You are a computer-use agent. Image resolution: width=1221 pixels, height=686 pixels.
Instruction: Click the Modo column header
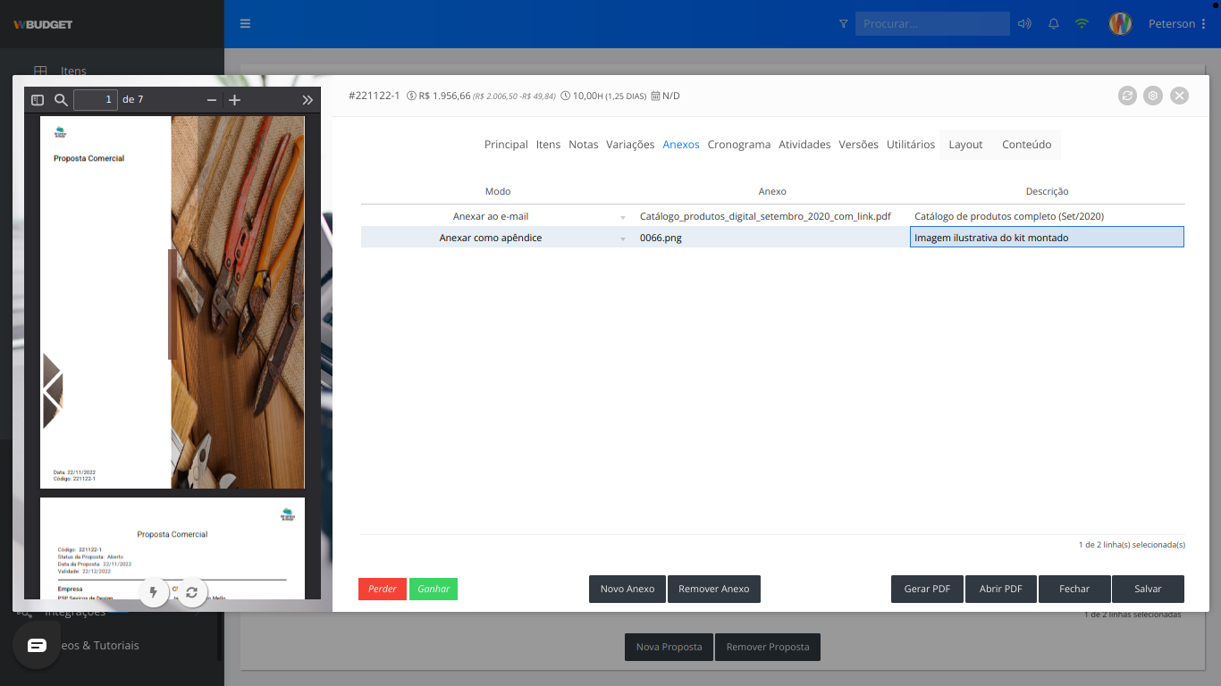pos(498,191)
